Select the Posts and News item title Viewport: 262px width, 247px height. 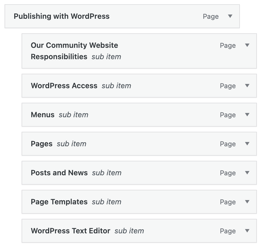[x=59, y=173]
